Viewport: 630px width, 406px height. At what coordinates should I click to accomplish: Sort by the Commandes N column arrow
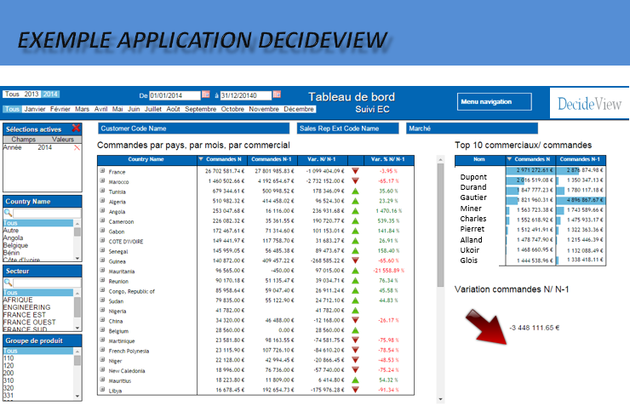point(200,159)
